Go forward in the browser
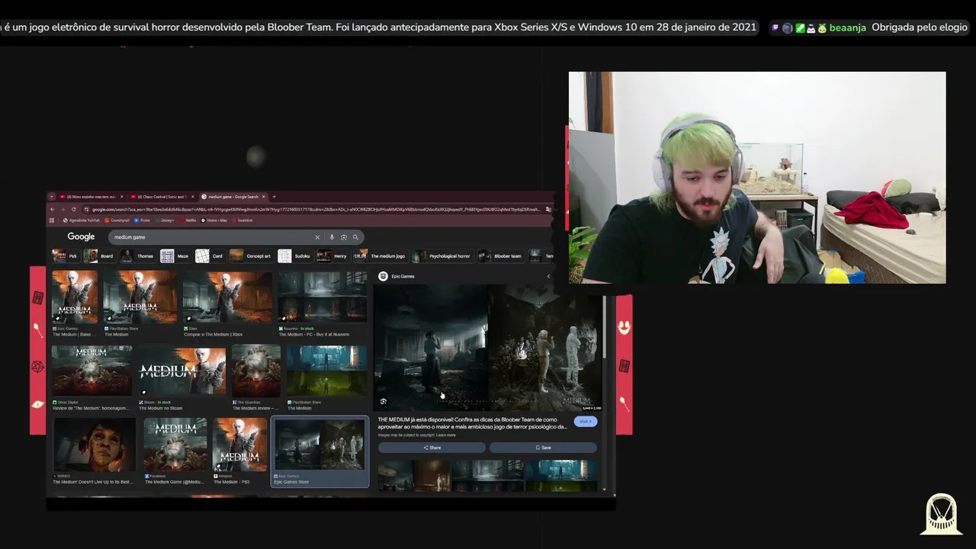The width and height of the screenshot is (976, 549). [x=63, y=210]
